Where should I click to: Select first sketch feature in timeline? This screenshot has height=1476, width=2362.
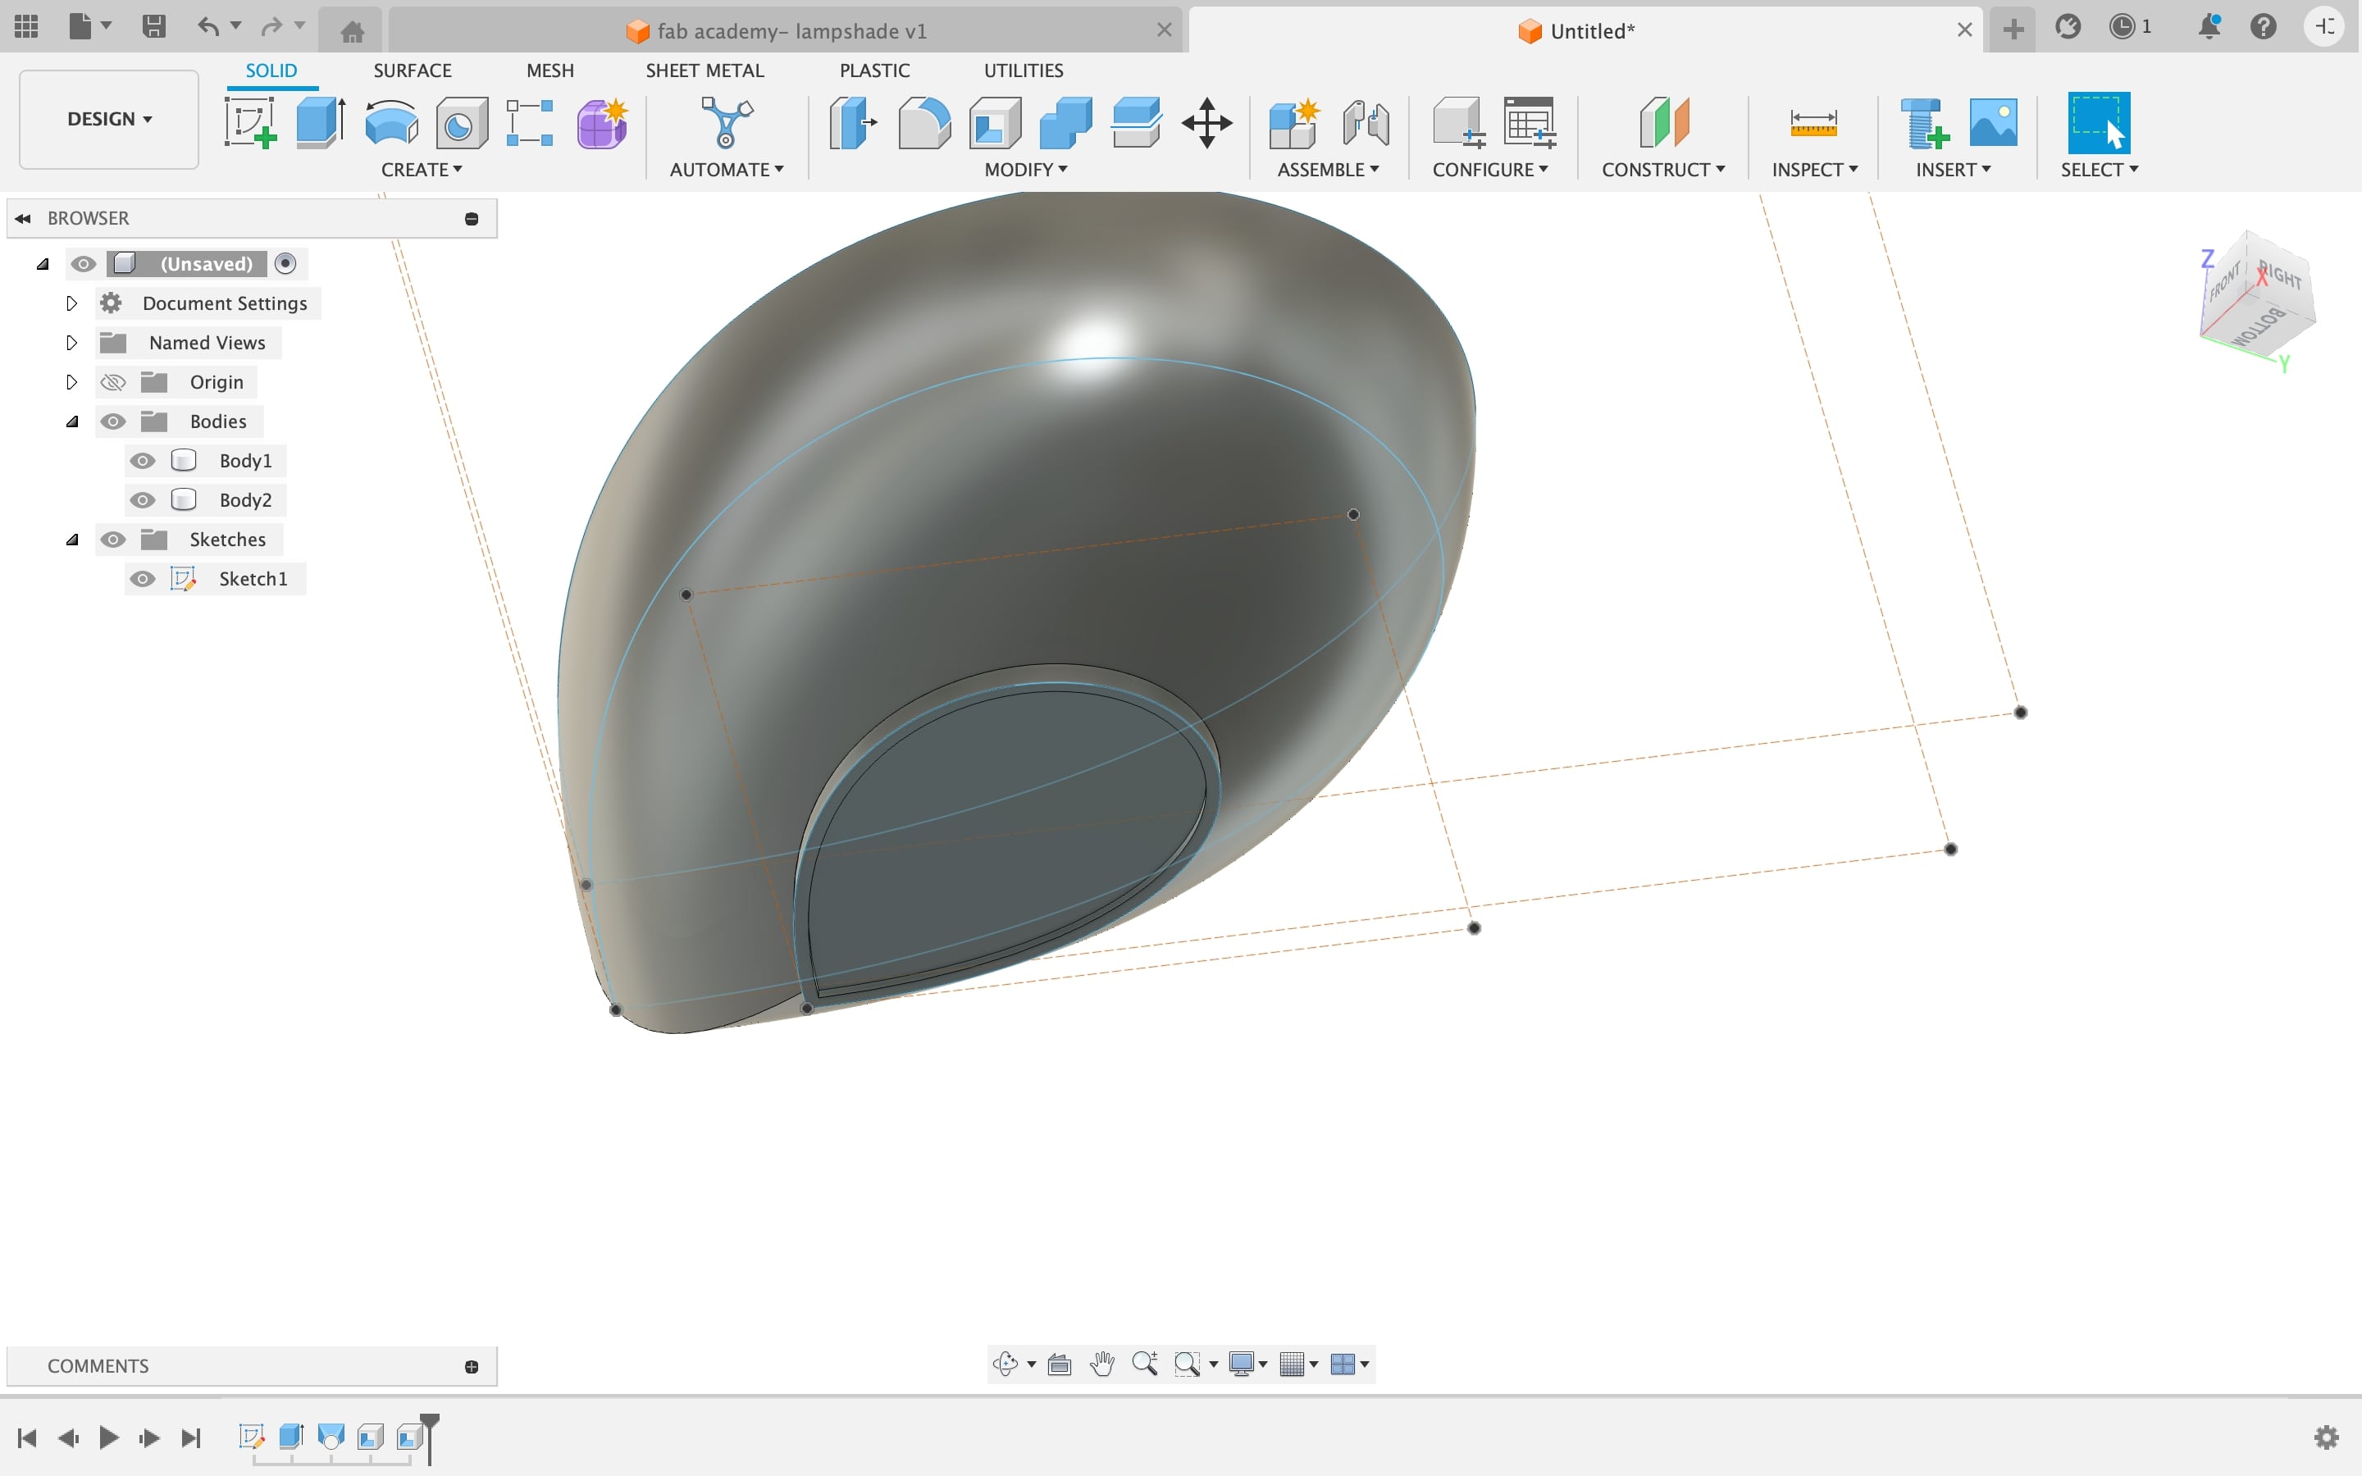251,1436
